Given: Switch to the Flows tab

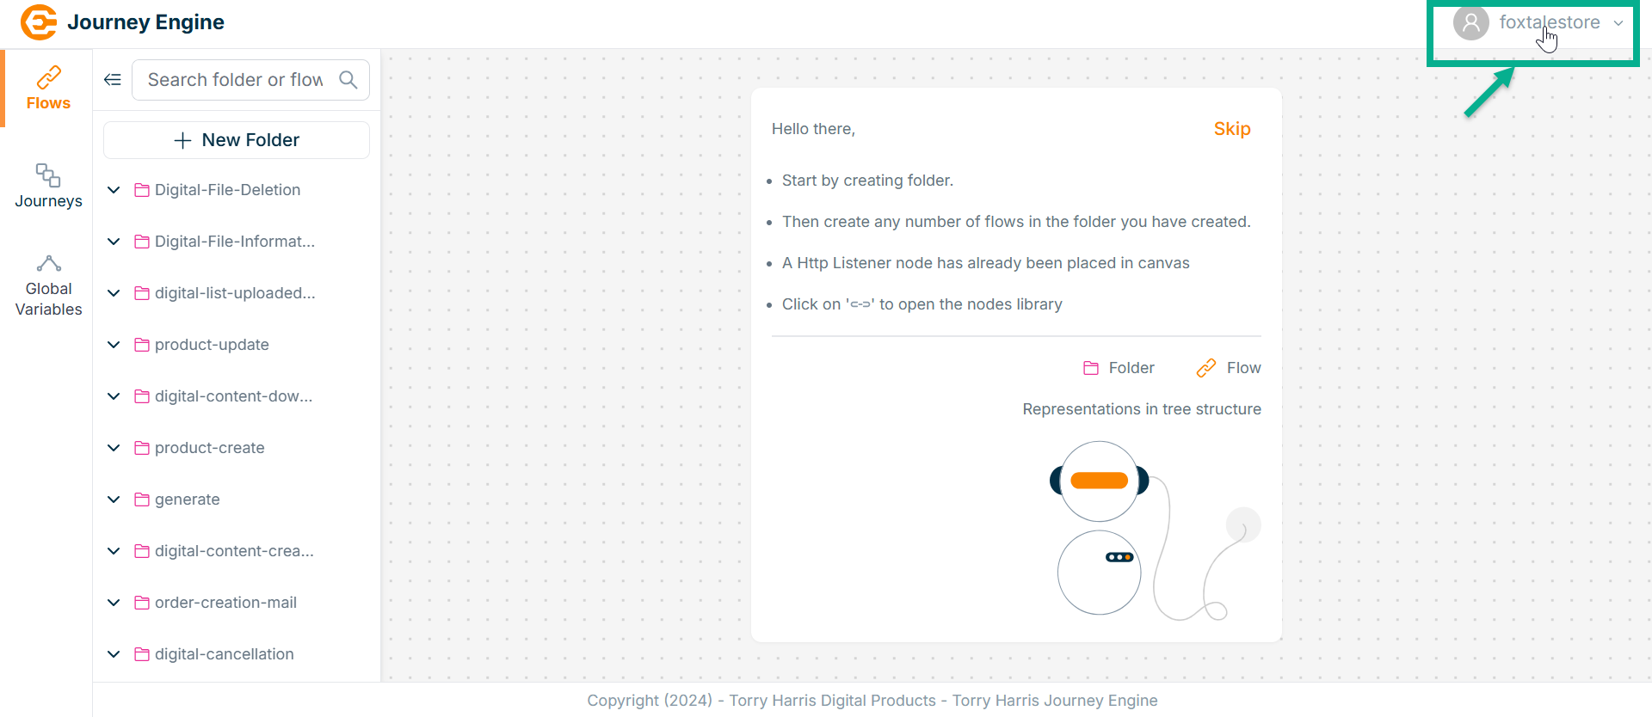Looking at the screenshot, I should coord(48,89).
